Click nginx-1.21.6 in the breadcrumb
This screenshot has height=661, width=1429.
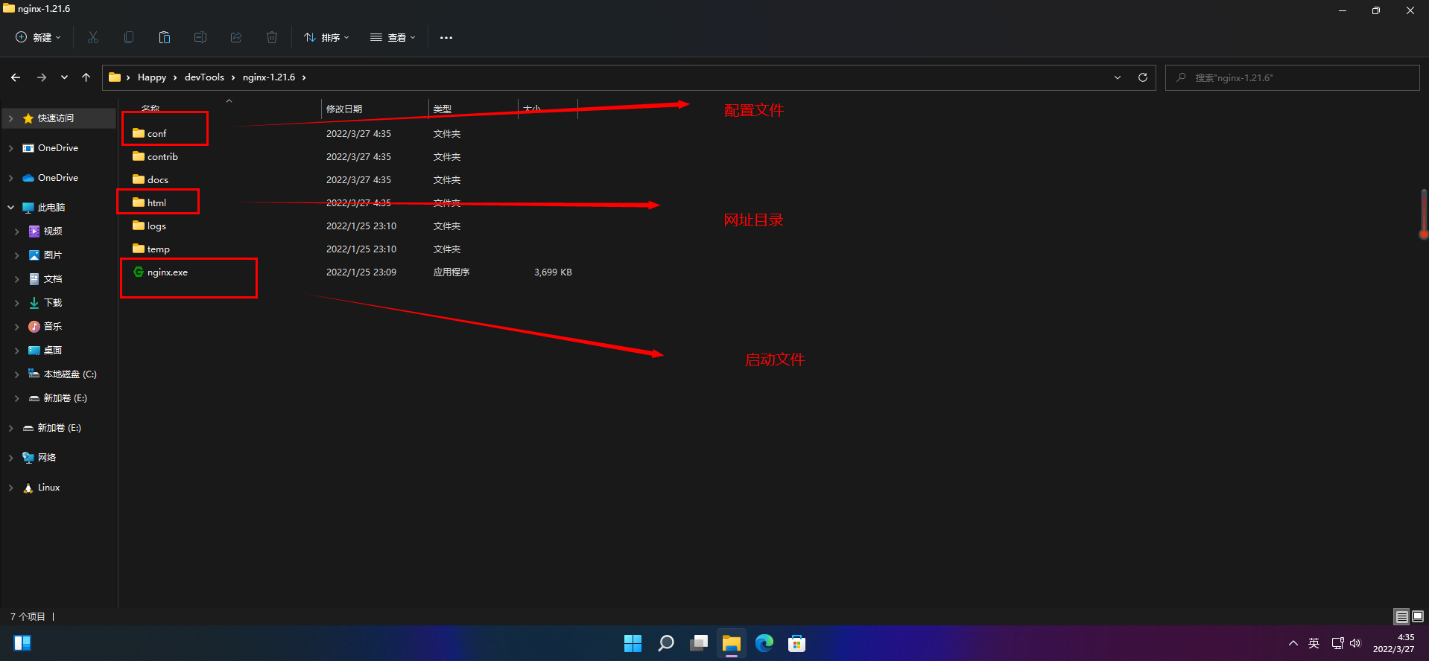[x=269, y=77]
